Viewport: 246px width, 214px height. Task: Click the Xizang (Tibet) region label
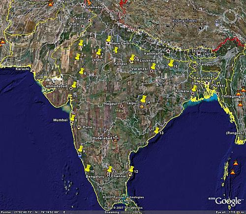click(x=184, y=21)
